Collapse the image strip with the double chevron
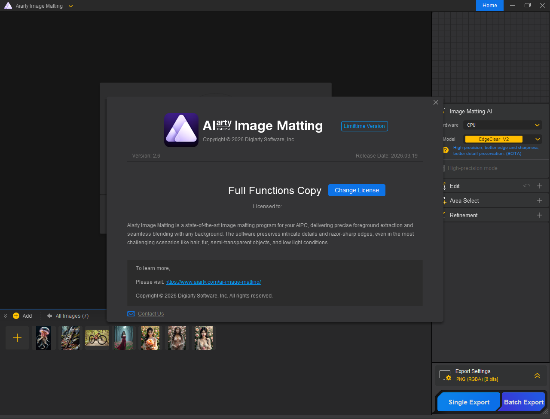Viewport: 550px width, 419px height. (x=6, y=316)
